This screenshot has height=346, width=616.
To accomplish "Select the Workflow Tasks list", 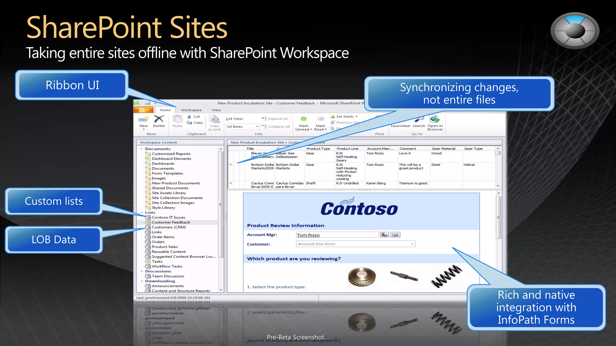I will pyautogui.click(x=167, y=266).
